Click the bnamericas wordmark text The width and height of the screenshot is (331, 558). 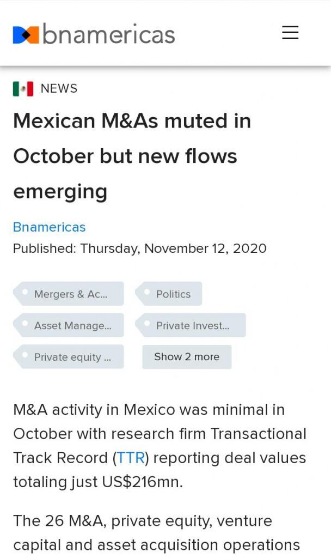pos(109,34)
